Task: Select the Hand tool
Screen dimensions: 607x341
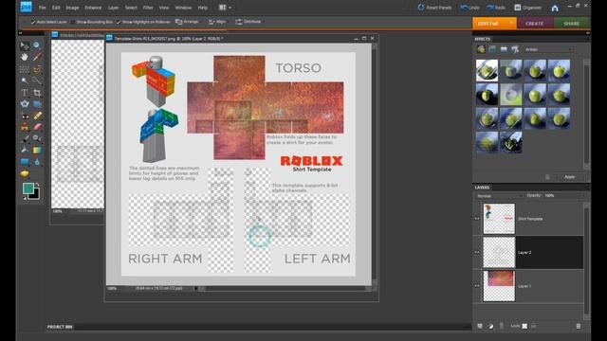Action: (25, 57)
